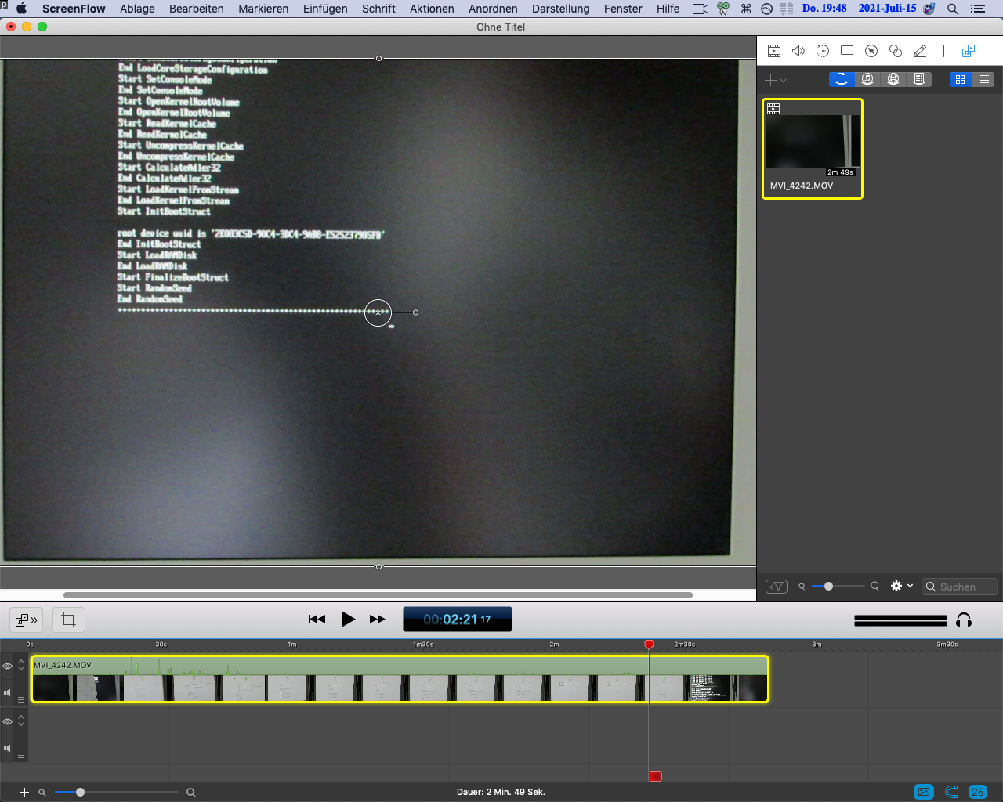The width and height of the screenshot is (1003, 802).
Task: Change the second track height stepper
Action: 21,721
